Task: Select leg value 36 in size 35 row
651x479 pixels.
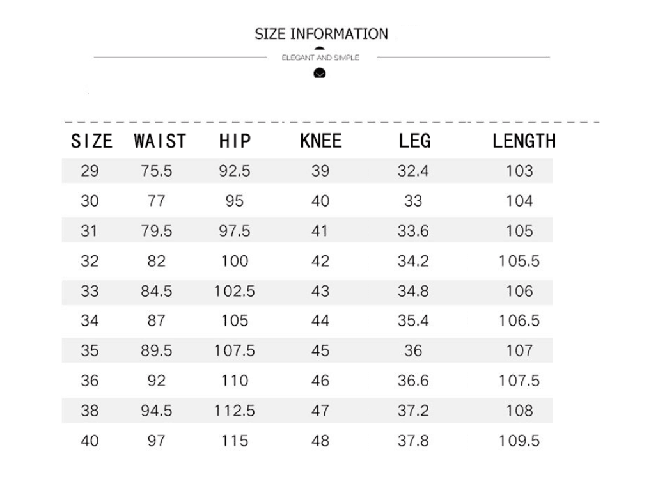Action: tap(413, 350)
